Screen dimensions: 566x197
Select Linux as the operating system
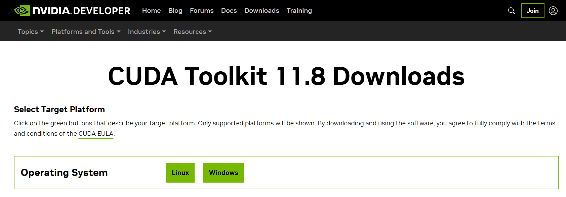180,173
